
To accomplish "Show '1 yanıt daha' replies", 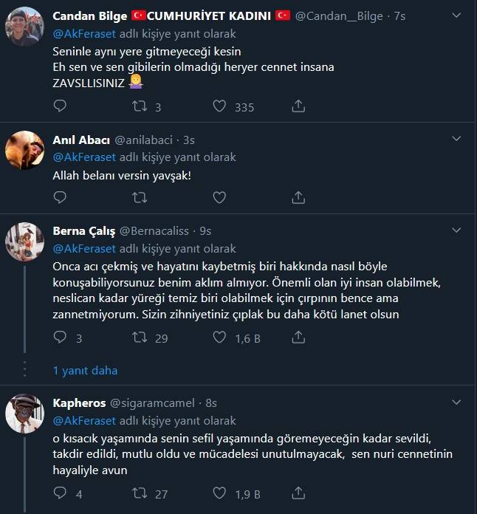I will tap(85, 371).
